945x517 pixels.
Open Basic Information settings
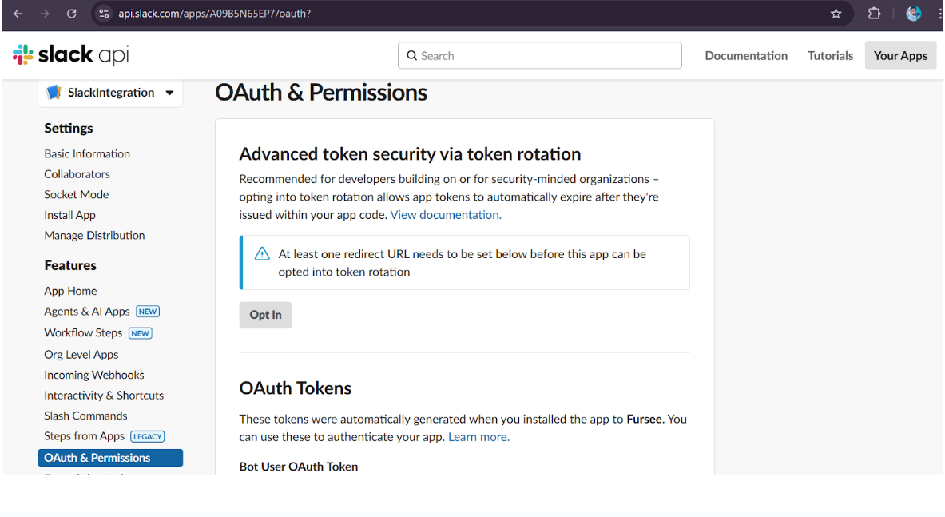point(87,153)
